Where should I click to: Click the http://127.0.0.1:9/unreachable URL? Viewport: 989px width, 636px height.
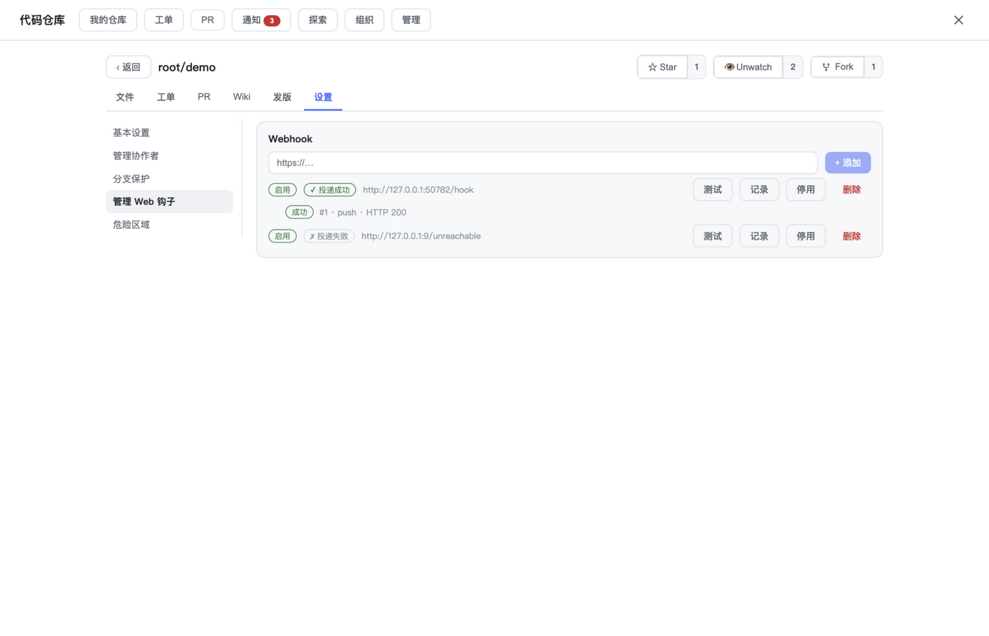421,236
